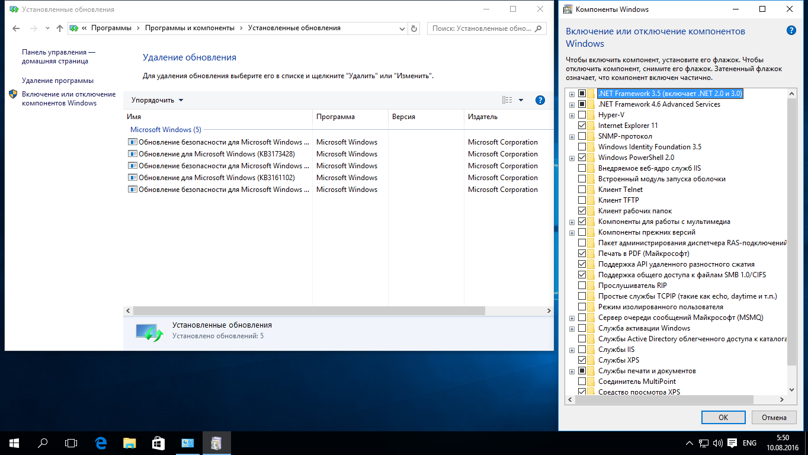Click the shield icon beside Включение или отключение компонентов
This screenshot has width=808, height=455.
(13, 94)
